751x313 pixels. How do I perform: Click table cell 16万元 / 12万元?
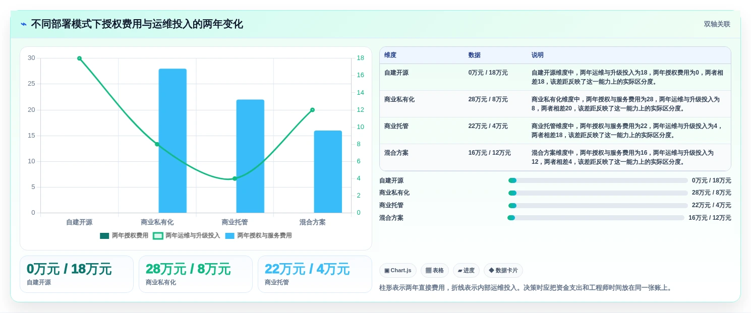pos(490,153)
